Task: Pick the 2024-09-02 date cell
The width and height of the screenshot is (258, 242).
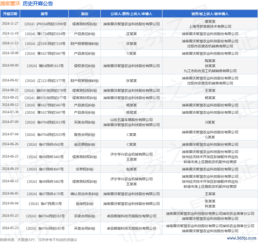Action: [x=10, y=80]
